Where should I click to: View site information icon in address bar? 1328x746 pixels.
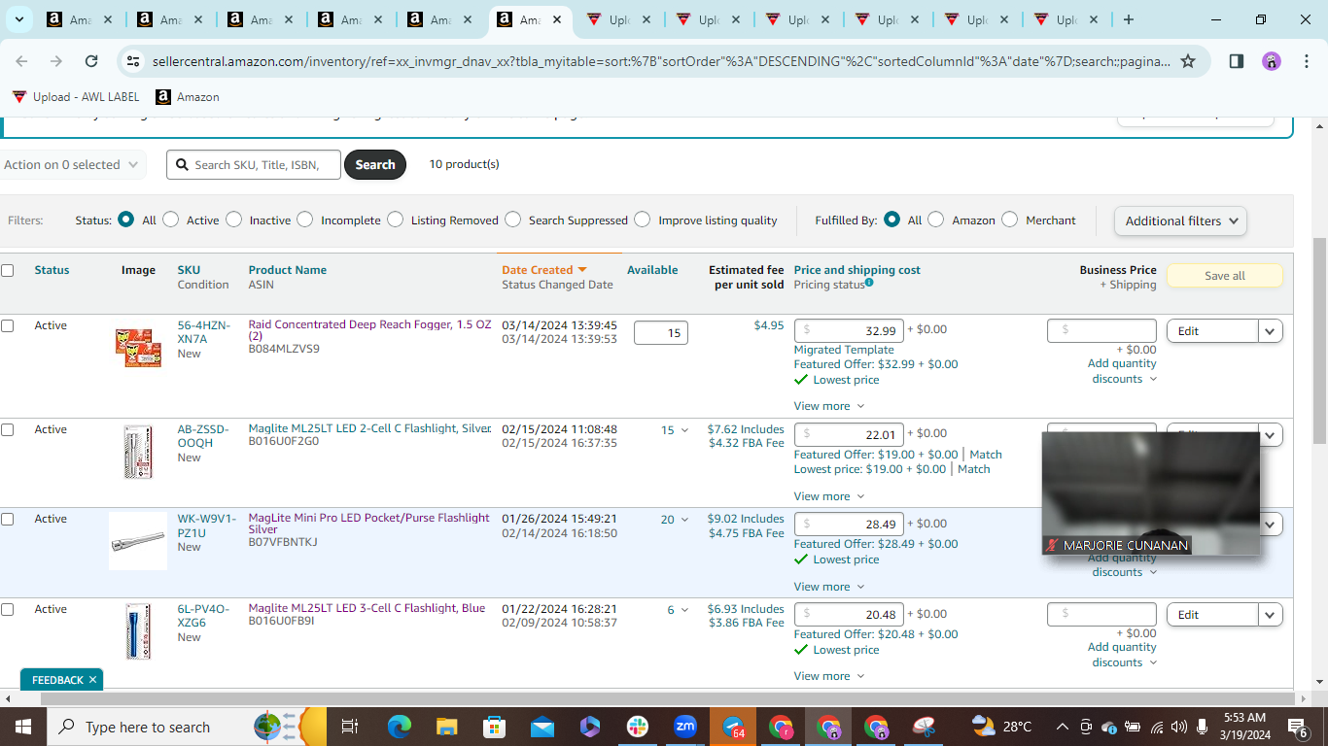133,61
